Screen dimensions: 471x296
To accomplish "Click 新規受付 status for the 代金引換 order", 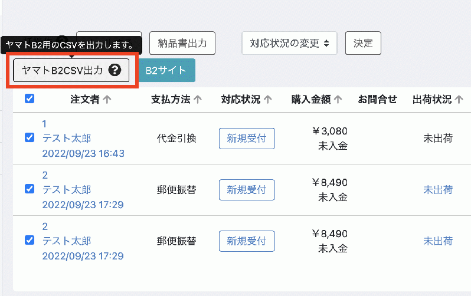I will pos(247,139).
